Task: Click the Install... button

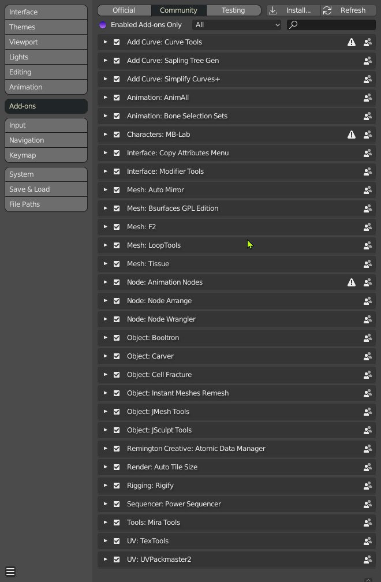Action: [293, 10]
